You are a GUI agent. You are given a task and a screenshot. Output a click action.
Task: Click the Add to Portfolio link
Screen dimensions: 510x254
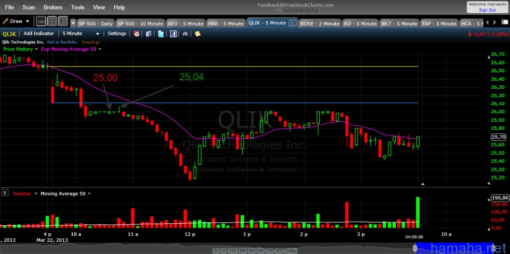click(x=62, y=42)
